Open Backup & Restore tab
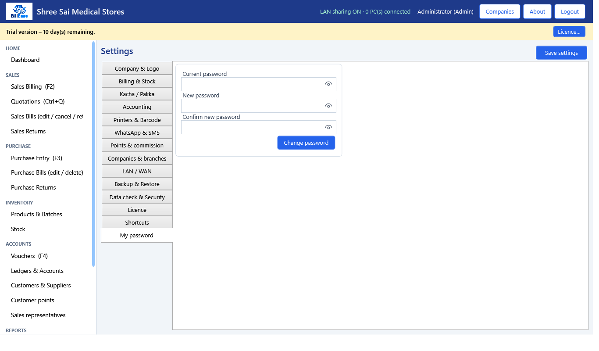This screenshot has width=599, height=351. (x=137, y=184)
